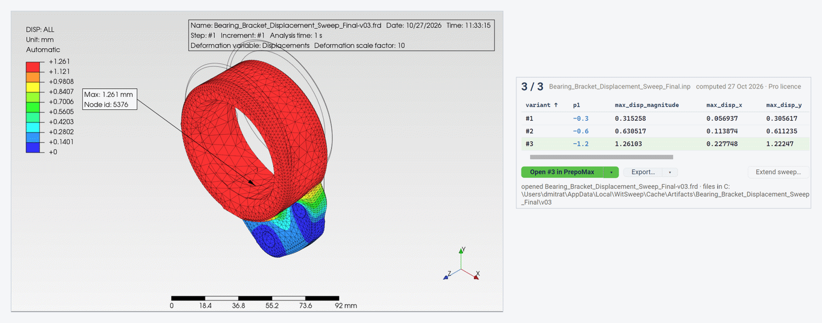The image size is (822, 323).
Task: Click the p1 column header
Action: point(577,105)
